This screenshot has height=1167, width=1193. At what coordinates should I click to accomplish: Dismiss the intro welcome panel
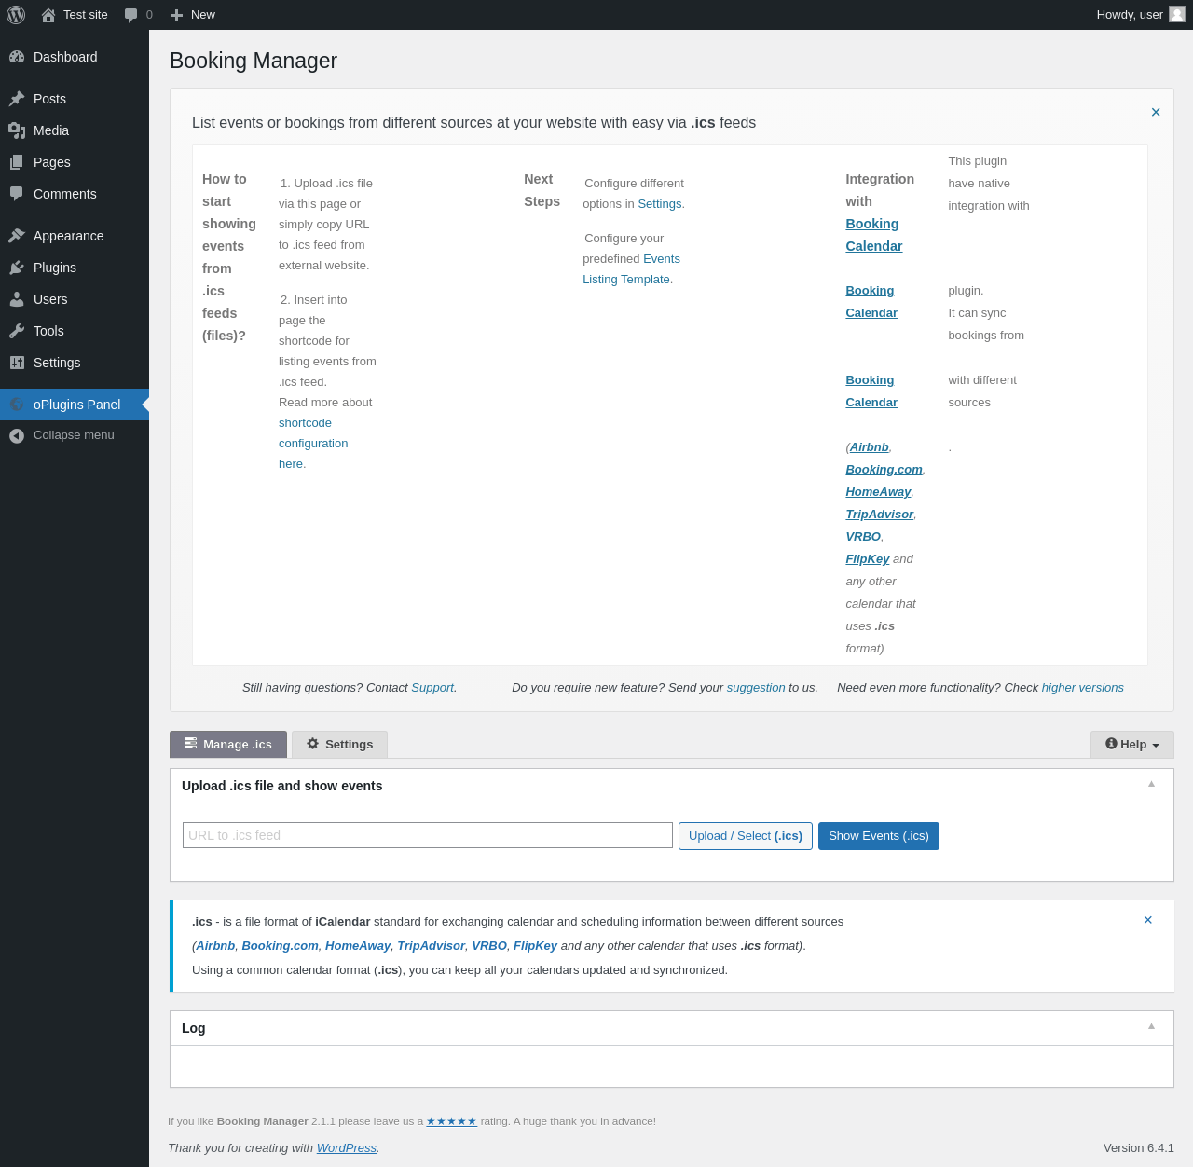click(x=1156, y=112)
